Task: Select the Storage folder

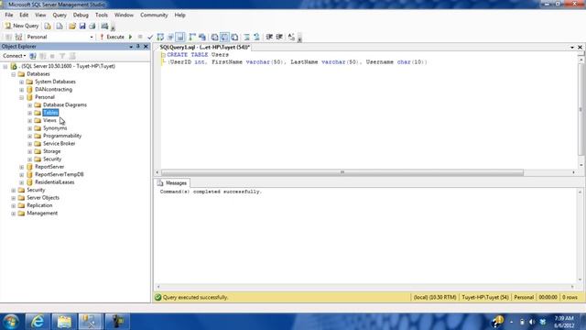Action: pyautogui.click(x=51, y=151)
